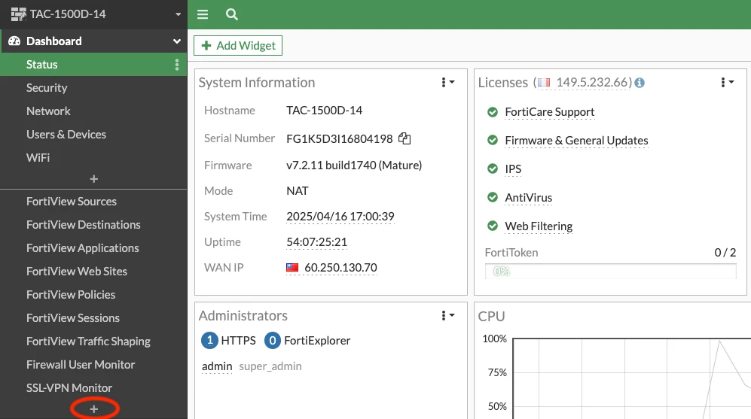The height and width of the screenshot is (419, 751).
Task: Click the Licenses info icon
Action: pos(640,83)
